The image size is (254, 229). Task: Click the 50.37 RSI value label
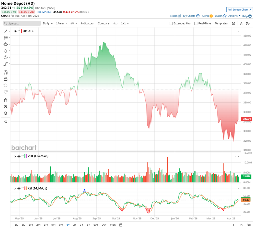(246, 200)
